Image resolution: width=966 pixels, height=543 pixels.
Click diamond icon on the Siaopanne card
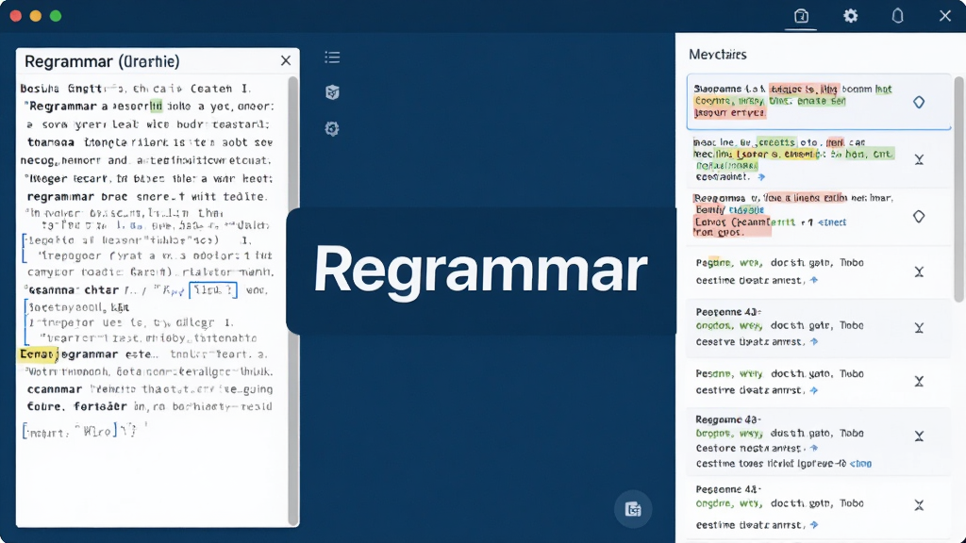pyautogui.click(x=919, y=102)
